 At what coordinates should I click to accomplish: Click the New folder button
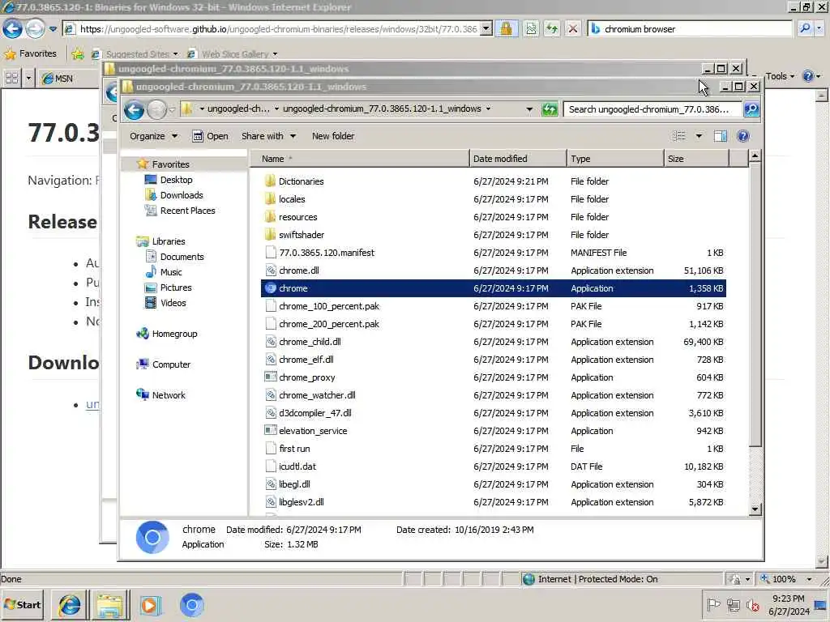click(333, 136)
